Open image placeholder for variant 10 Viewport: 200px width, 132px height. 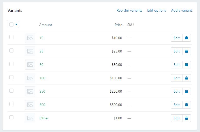30,38
